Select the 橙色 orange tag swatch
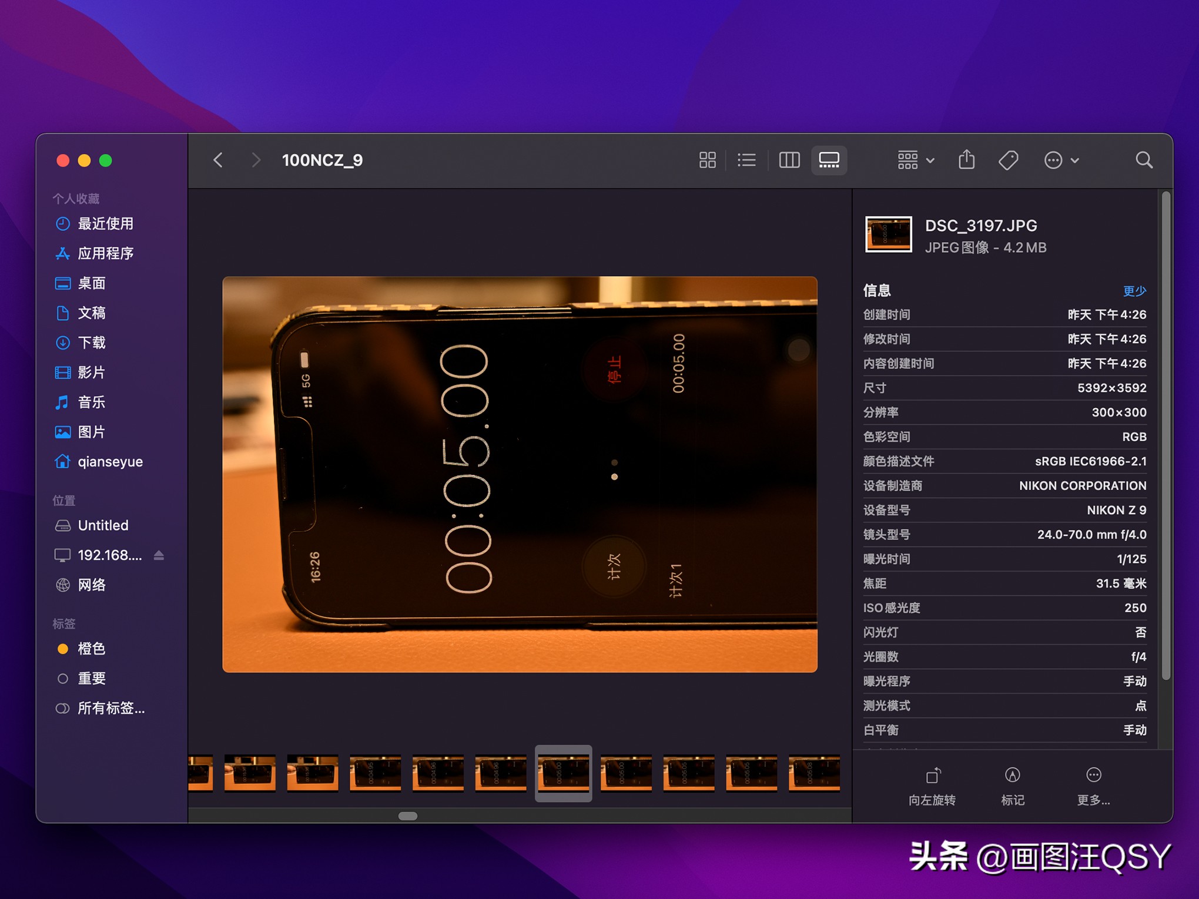This screenshot has height=899, width=1199. (63, 649)
